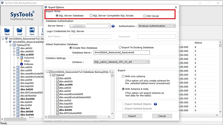223x125 pixels.
Task: Toggle dbo.bi000 checkbox in export tree
Action: coord(58,110)
